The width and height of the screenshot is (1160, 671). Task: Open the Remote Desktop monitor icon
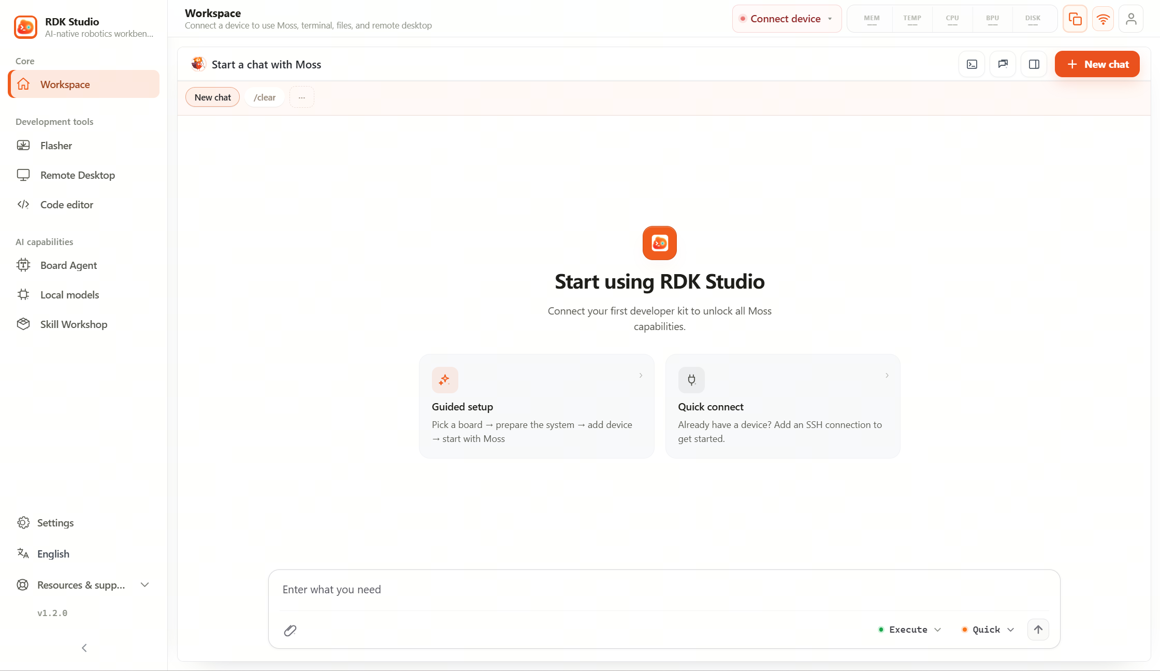coord(23,175)
